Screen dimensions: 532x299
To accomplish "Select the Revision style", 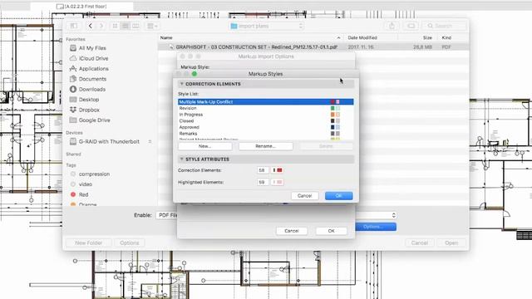I will coord(266,108).
